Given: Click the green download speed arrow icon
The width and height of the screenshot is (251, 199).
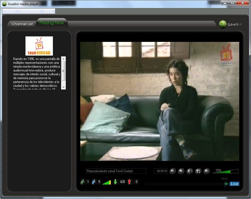Looking at the screenshot, I should pyautogui.click(x=115, y=182).
